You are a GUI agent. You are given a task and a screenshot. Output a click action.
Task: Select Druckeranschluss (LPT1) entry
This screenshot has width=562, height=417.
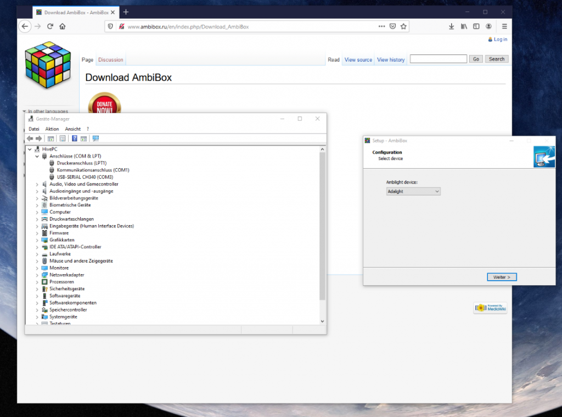coord(82,163)
